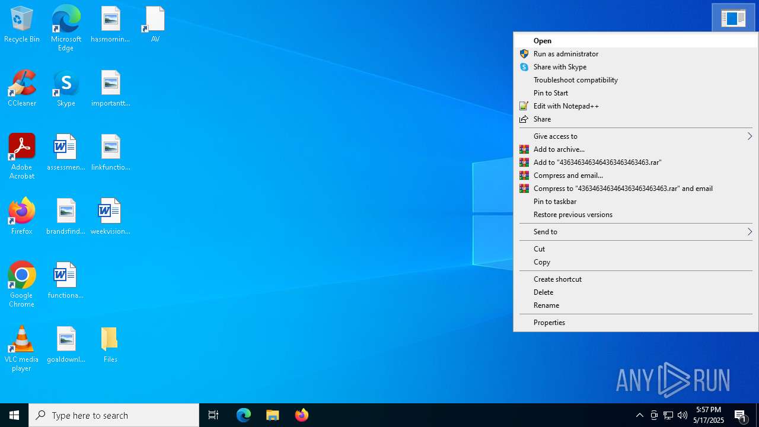
Task: Open the Windows Start menu
Action: pos(14,415)
